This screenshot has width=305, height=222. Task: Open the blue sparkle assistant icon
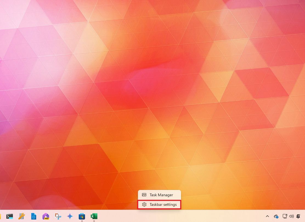click(70, 217)
